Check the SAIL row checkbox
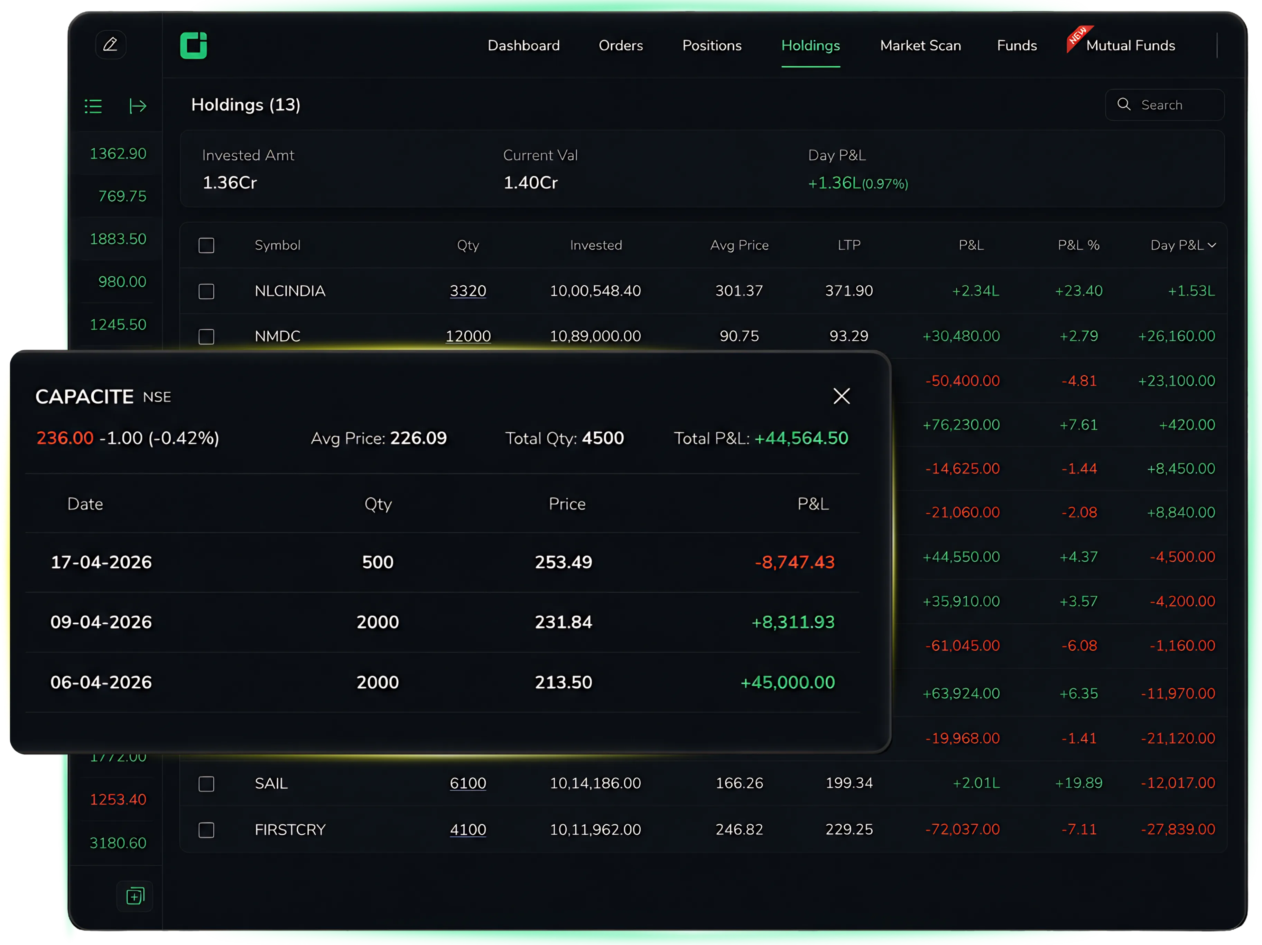Screen dimensions: 1262x945 206,783
